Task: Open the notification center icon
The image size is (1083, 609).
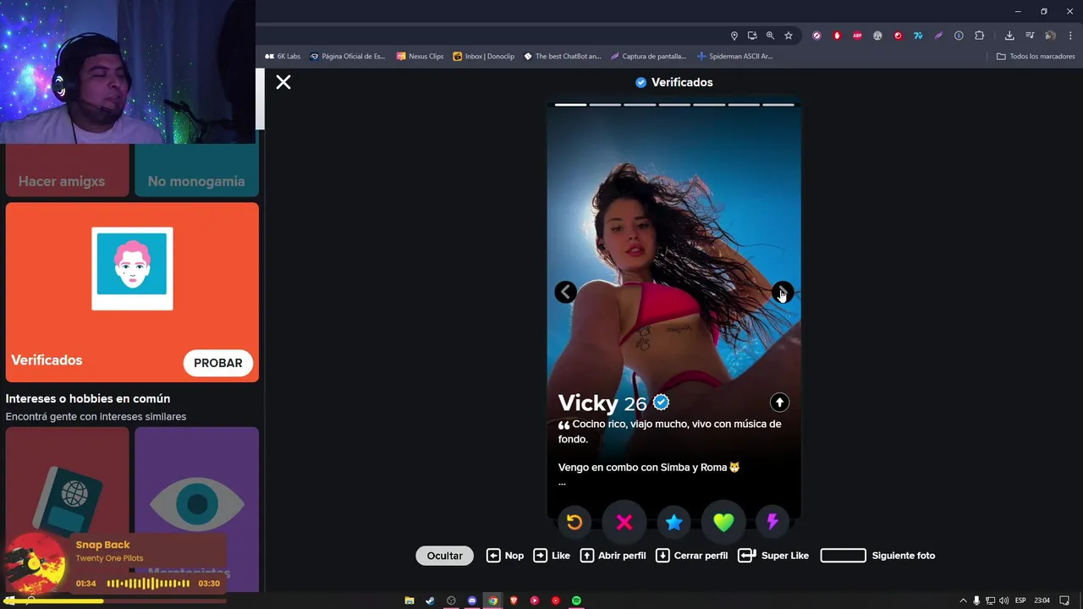Action: pyautogui.click(x=1064, y=601)
